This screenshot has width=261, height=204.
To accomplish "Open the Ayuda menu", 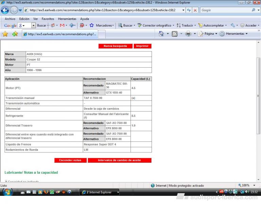I will click(x=85, y=19).
